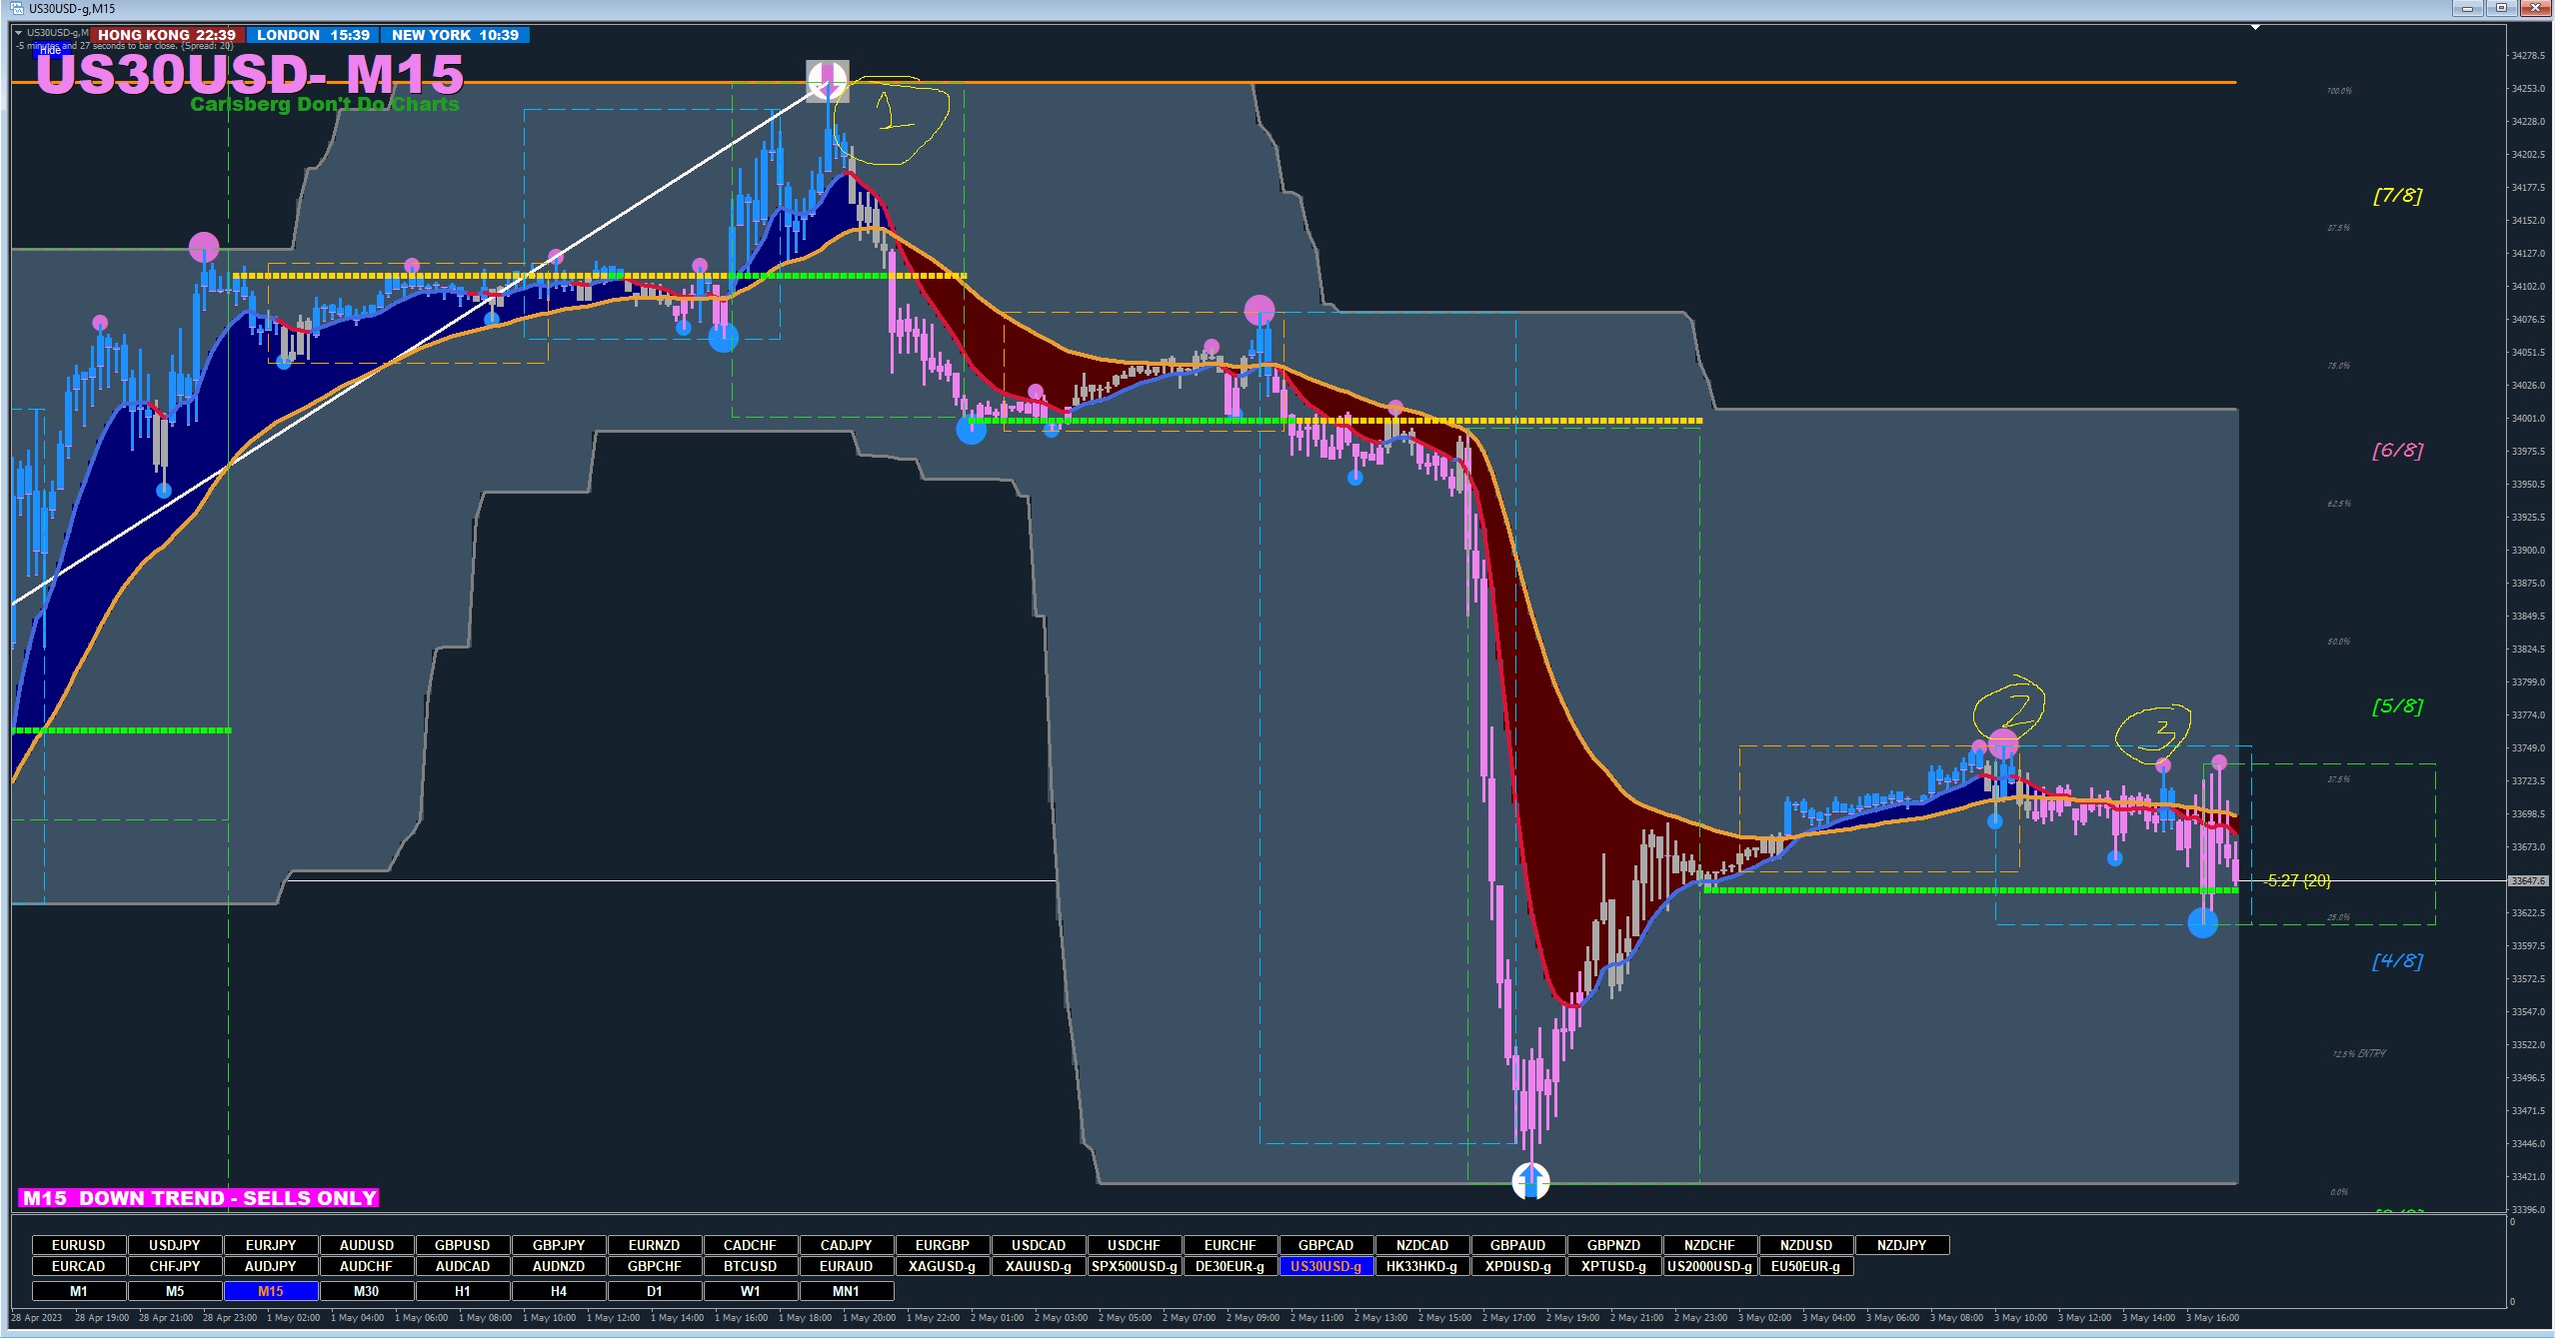Click the MT4 chart window icon in title bar
This screenshot has width=2556, height=1338.
(17, 8)
